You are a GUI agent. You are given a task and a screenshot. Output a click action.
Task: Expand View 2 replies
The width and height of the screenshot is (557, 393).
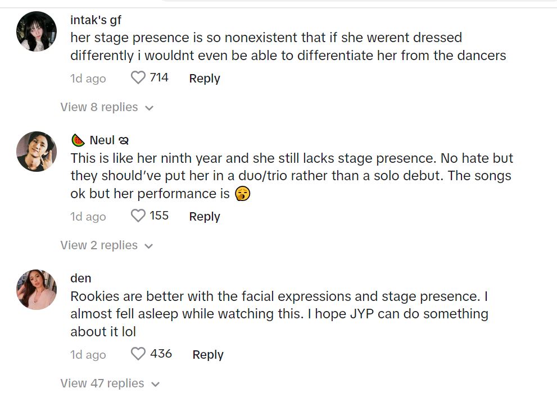point(107,245)
